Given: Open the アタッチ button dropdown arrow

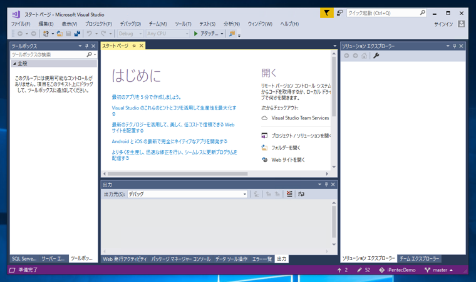Looking at the screenshot, I should click(x=222, y=34).
